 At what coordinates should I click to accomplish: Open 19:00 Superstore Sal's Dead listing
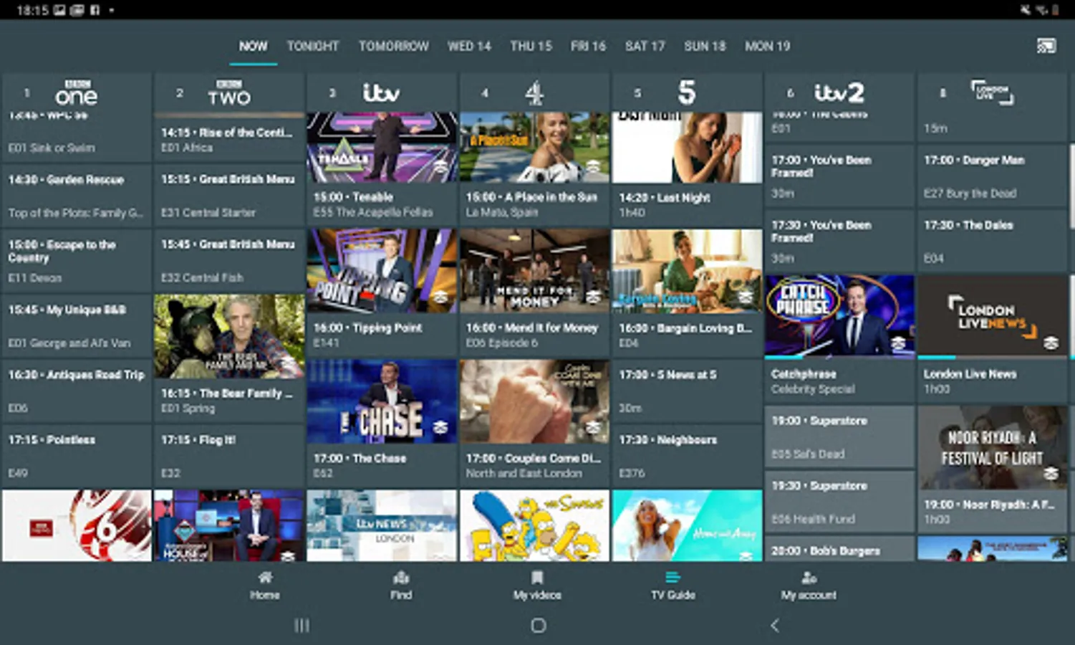point(839,437)
